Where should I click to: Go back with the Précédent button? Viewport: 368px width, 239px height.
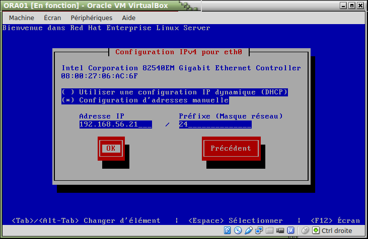coord(231,149)
